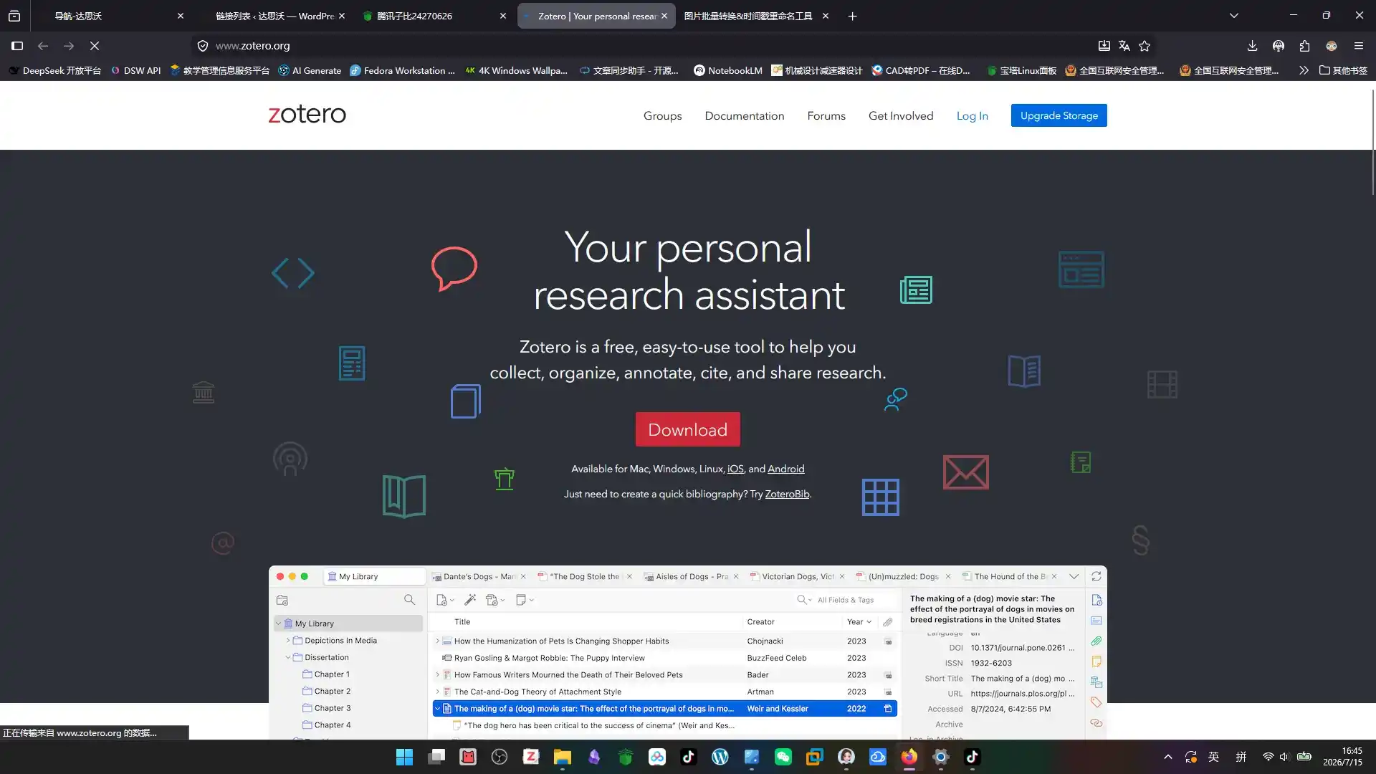Open the clock showing 16:45

point(1342,757)
